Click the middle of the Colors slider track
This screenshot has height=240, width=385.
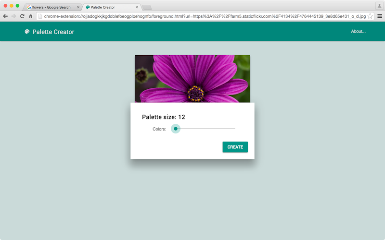tap(205, 129)
